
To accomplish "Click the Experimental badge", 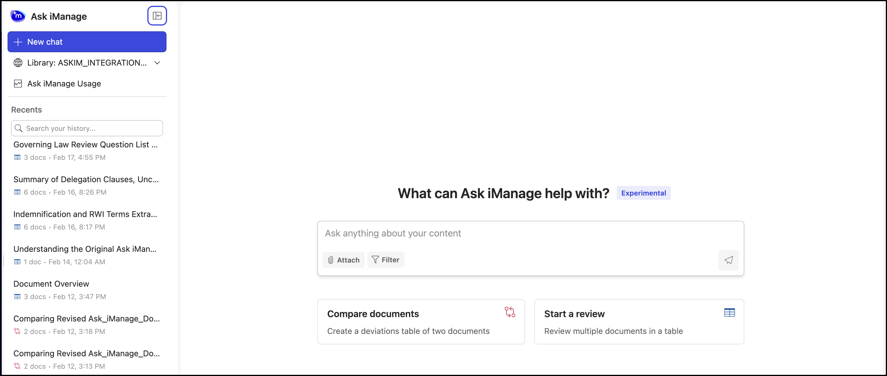I will pos(643,193).
